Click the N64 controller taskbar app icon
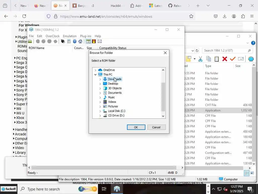The width and height of the screenshot is (258, 194). [117, 189]
